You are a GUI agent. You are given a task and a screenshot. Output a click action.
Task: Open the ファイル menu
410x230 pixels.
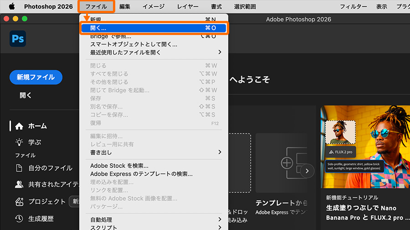pyautogui.click(x=96, y=6)
